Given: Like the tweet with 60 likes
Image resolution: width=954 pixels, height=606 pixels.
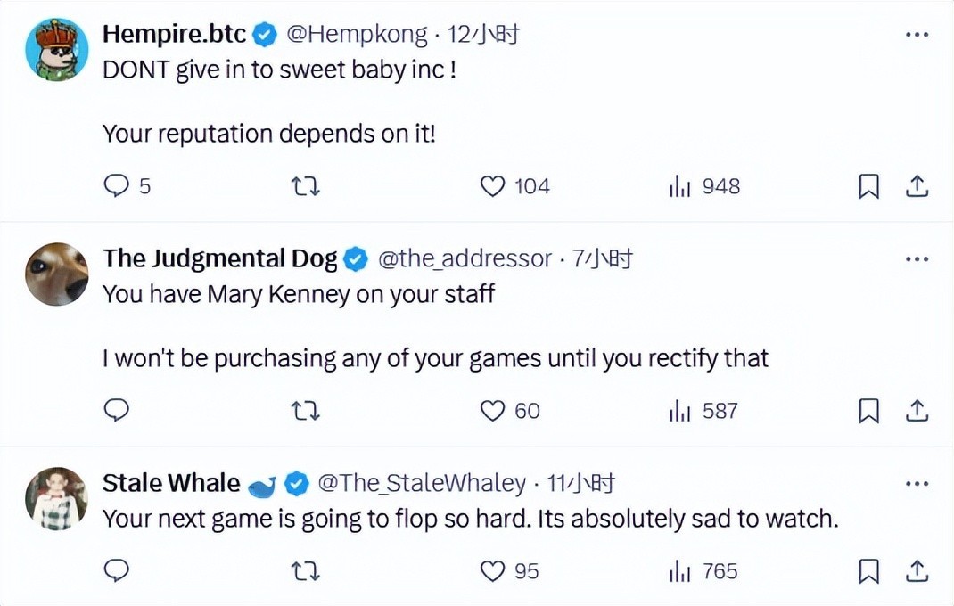Looking at the screenshot, I should click(493, 410).
